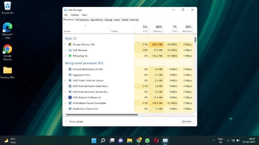
Task: Click the vertical scrollbar thumb
Action: (195, 40)
